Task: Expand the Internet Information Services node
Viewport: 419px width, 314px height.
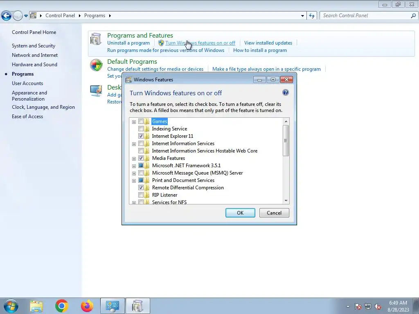Action: tap(134, 144)
